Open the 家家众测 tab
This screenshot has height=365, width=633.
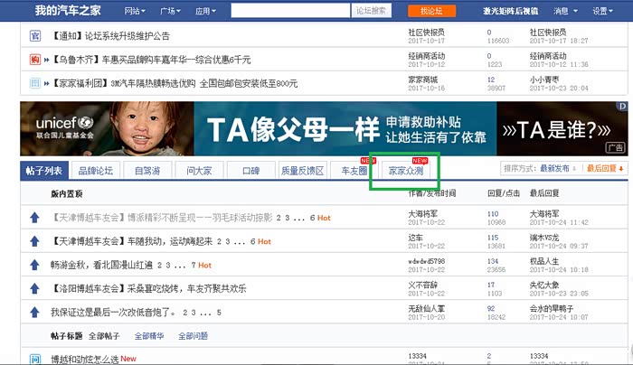[406, 171]
